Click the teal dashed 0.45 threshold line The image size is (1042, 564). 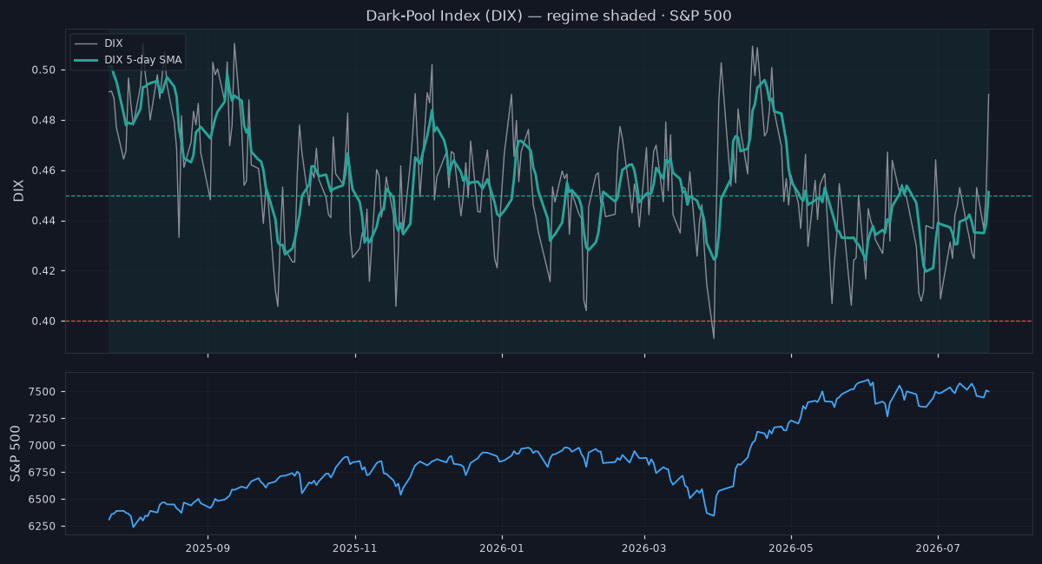click(x=549, y=196)
